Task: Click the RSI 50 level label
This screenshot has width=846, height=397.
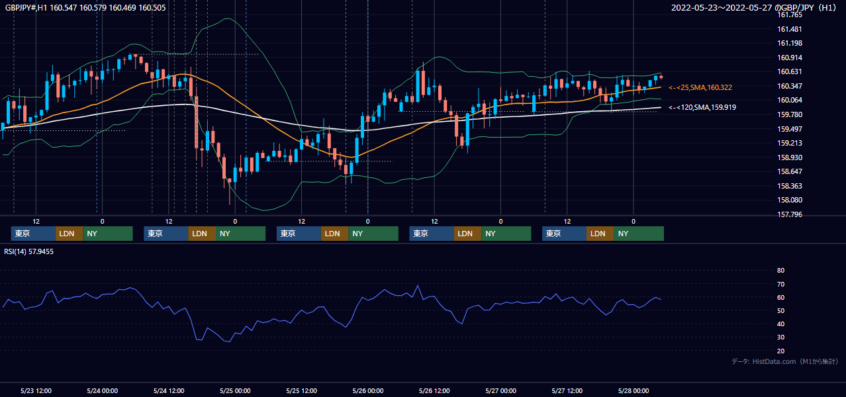Action: [x=780, y=310]
